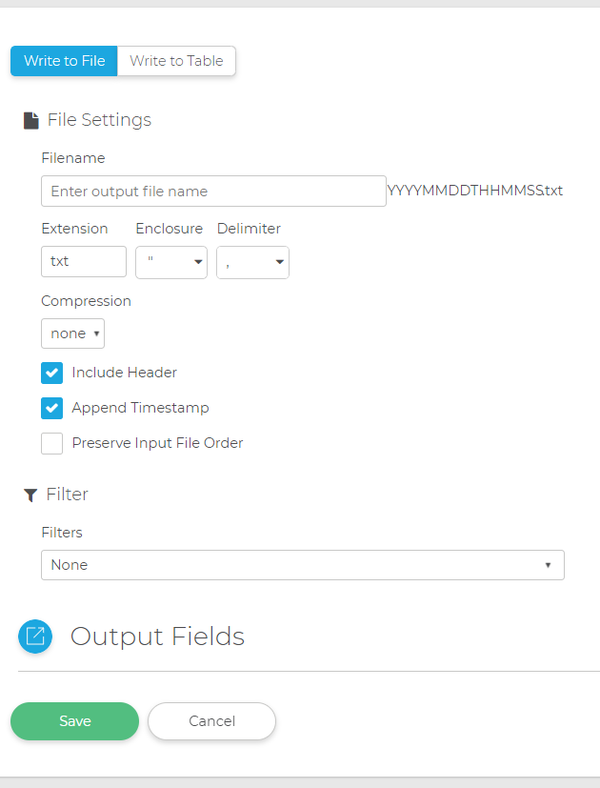Open the Delimiter dropdown
600x788 pixels.
coord(252,262)
